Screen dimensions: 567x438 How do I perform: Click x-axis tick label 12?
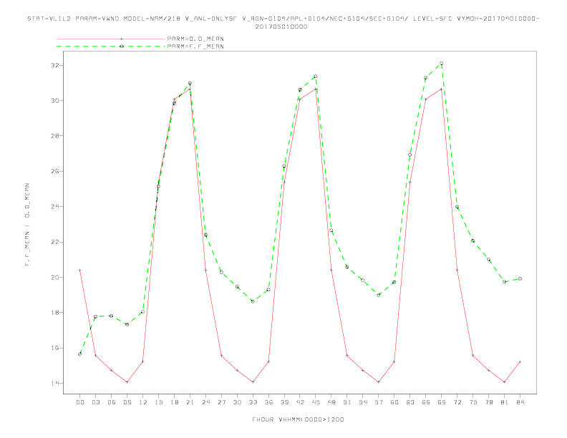coord(143,402)
